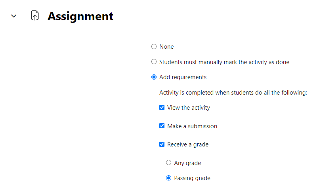Image resolution: width=319 pixels, height=188 pixels.
Task: Click the Passing grade label text
Action: pyautogui.click(x=192, y=178)
